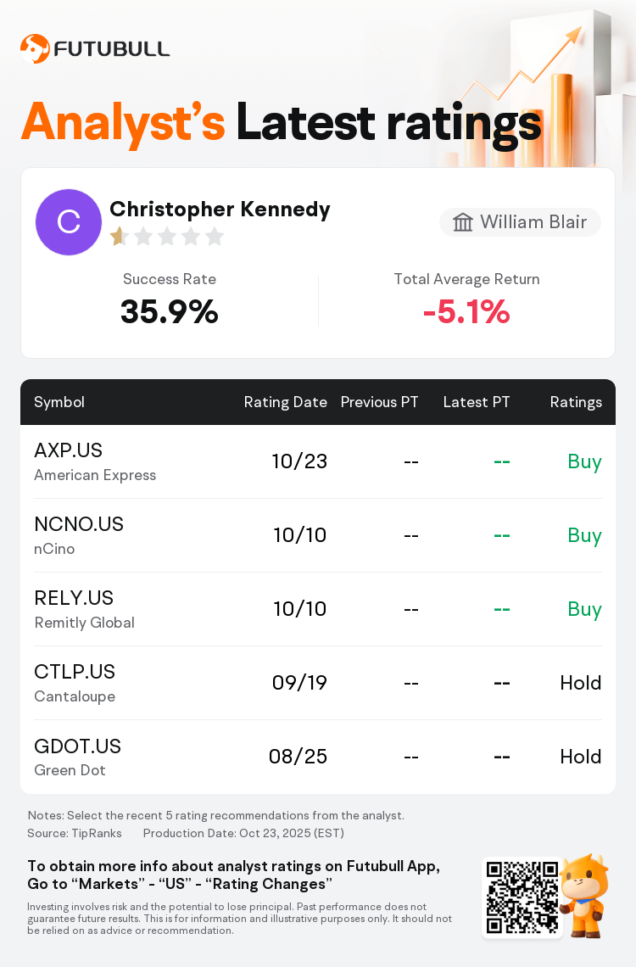This screenshot has width=636, height=967.
Task: Click the Rating Date column header
Action: click(285, 402)
